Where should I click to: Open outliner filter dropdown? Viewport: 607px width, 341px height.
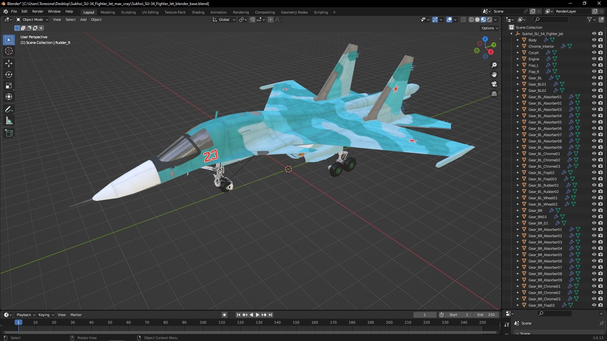(x=591, y=20)
